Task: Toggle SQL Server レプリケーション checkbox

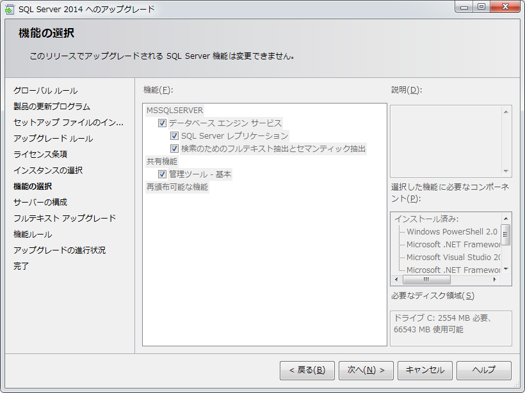Action: click(175, 136)
